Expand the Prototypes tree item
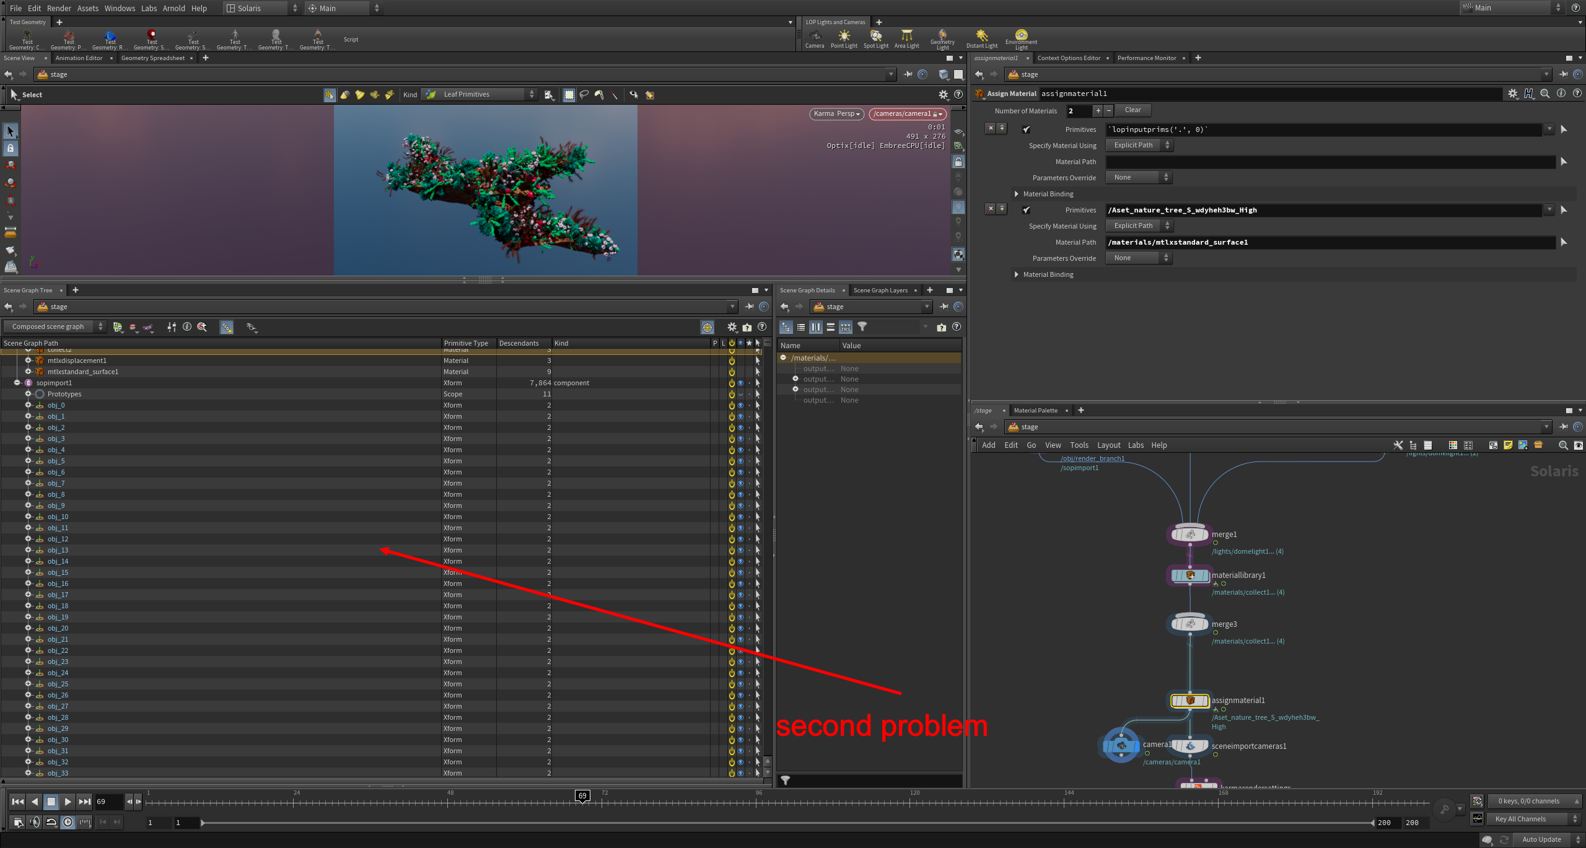 (28, 394)
